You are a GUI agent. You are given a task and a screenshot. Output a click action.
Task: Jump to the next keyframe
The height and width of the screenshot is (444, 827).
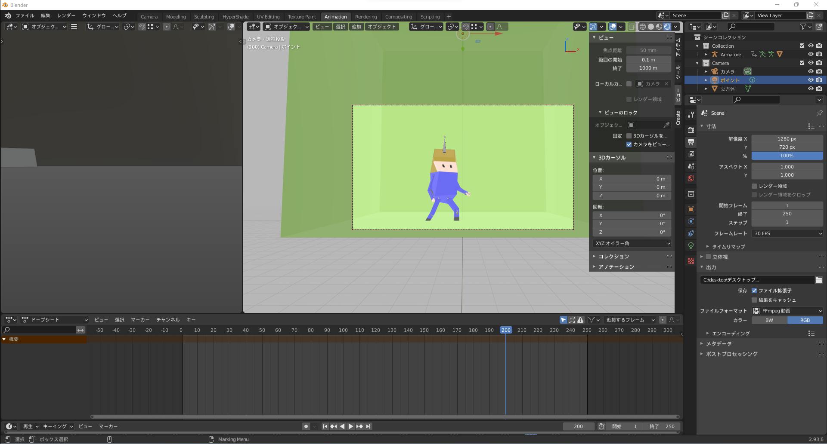click(x=359, y=426)
